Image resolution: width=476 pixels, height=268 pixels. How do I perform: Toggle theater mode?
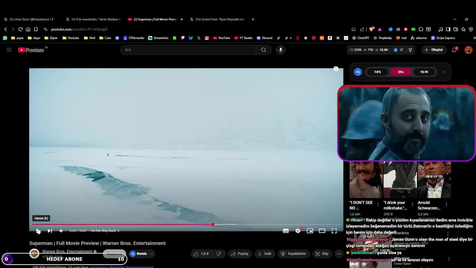(322, 231)
